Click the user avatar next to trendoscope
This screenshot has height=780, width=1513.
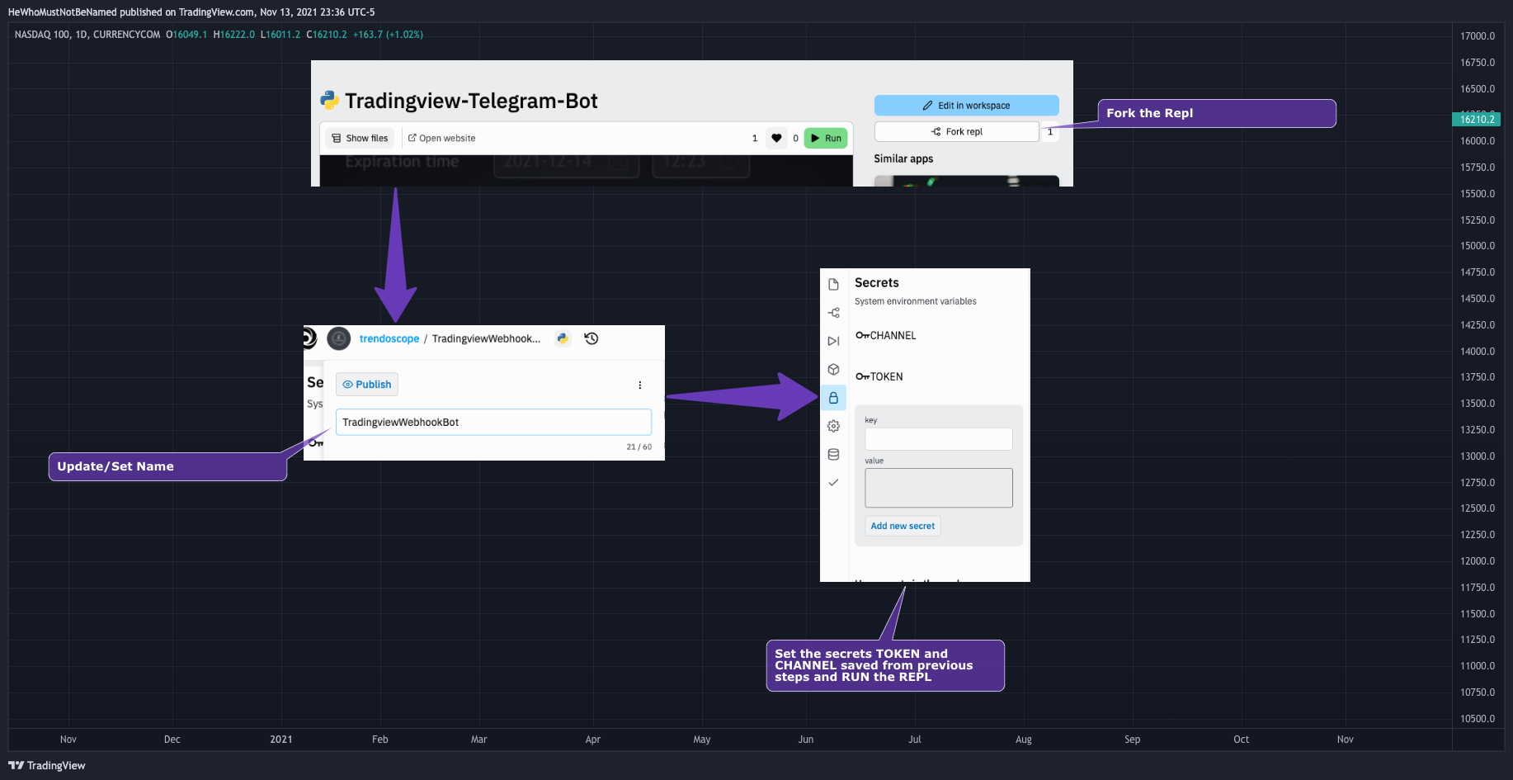[x=339, y=338]
